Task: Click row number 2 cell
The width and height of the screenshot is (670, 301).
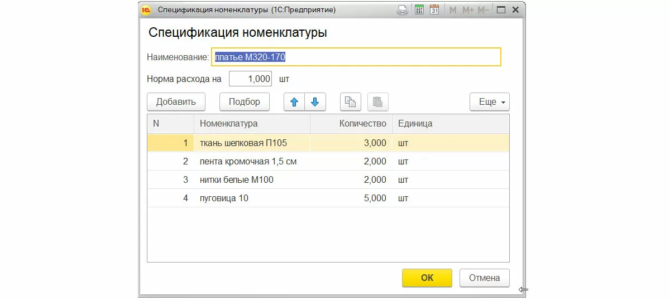Action: click(170, 162)
